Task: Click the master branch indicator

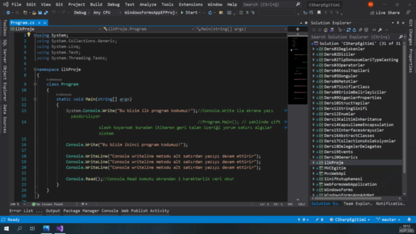Action: pos(389,220)
